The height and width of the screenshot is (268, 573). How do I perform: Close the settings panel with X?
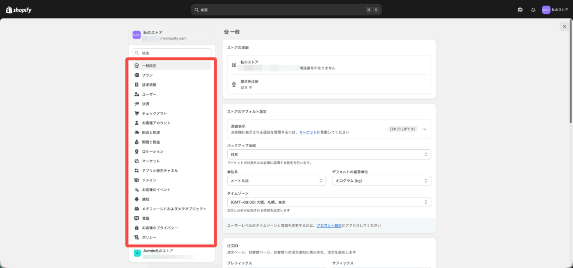[x=563, y=26]
